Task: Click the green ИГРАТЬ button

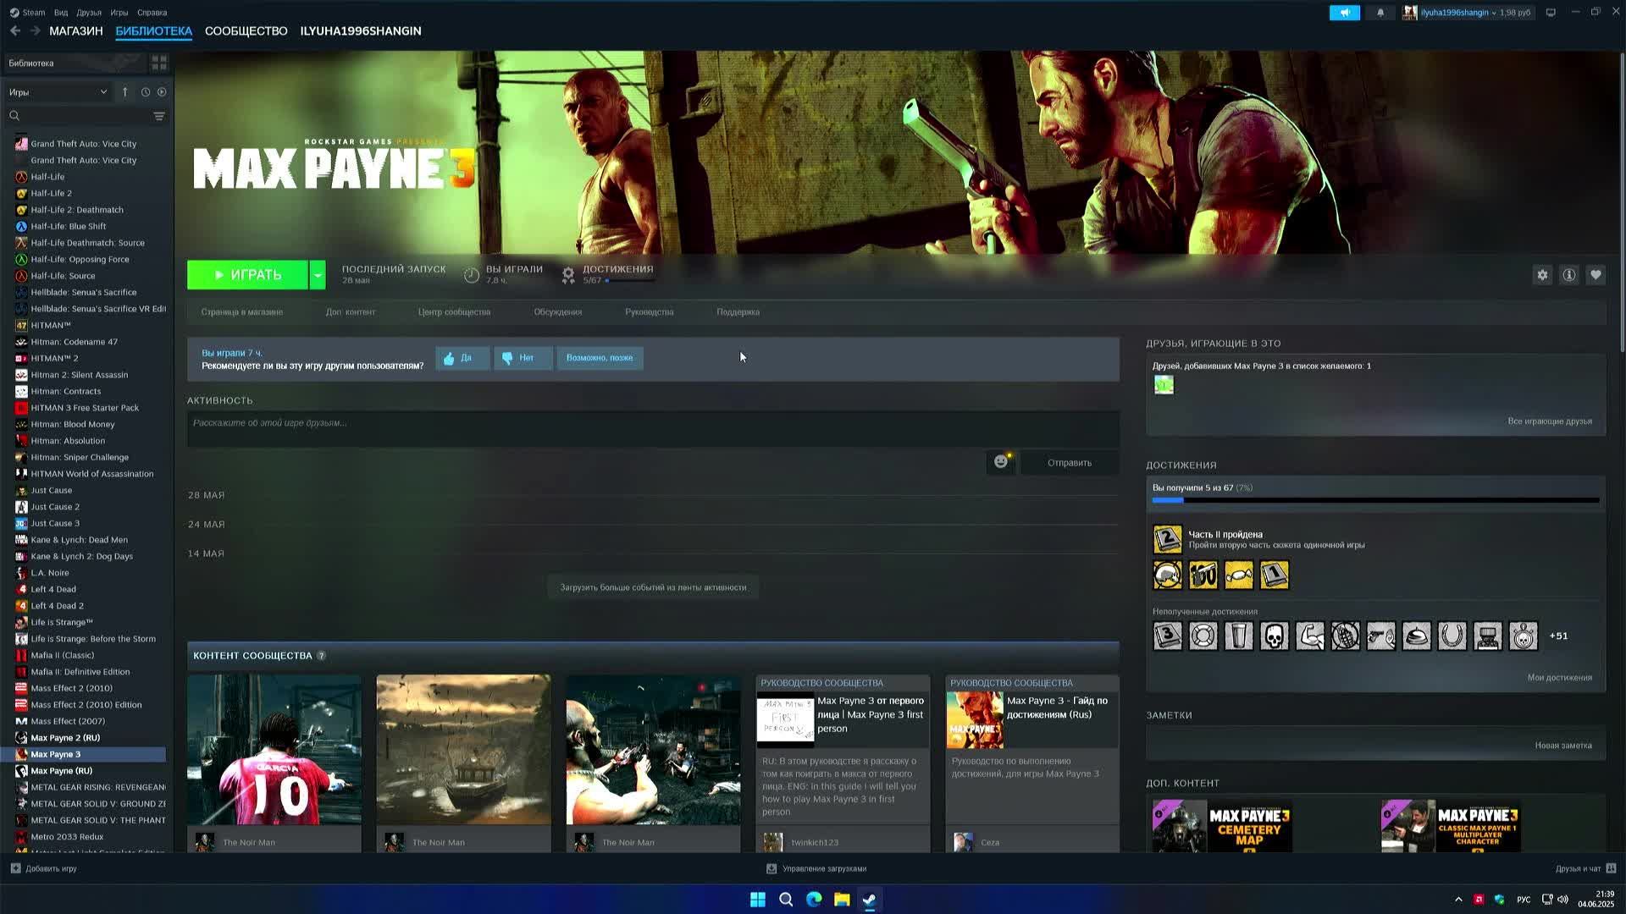Action: [x=247, y=275]
